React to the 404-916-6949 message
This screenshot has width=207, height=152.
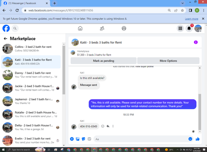103,126
